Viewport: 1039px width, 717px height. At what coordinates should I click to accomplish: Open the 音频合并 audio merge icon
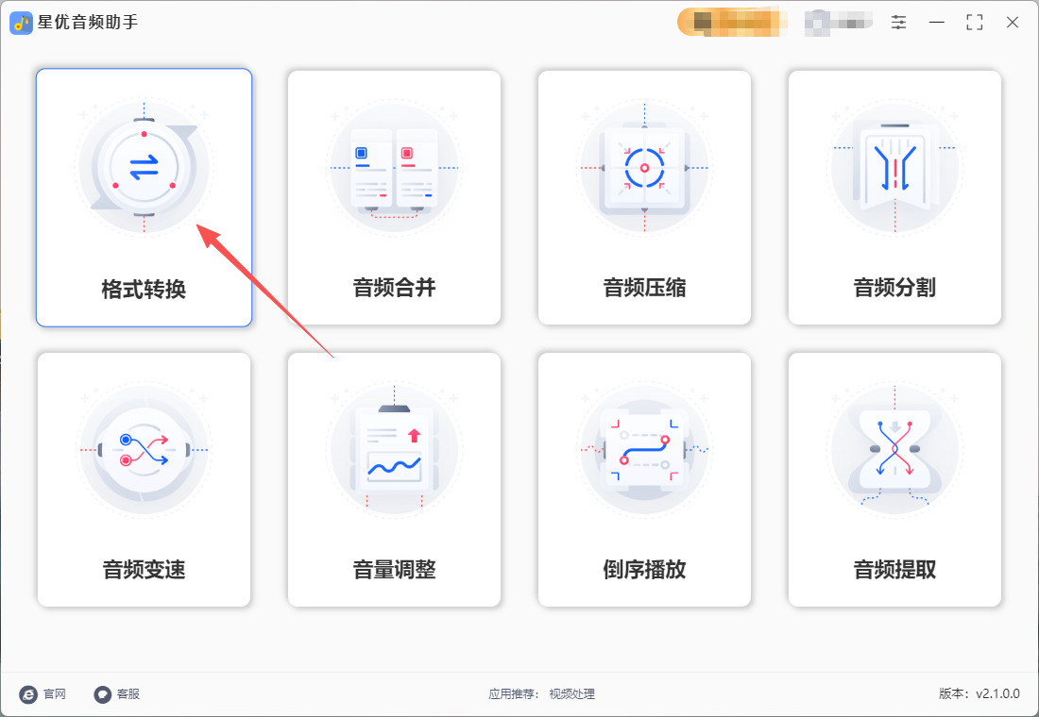point(394,166)
